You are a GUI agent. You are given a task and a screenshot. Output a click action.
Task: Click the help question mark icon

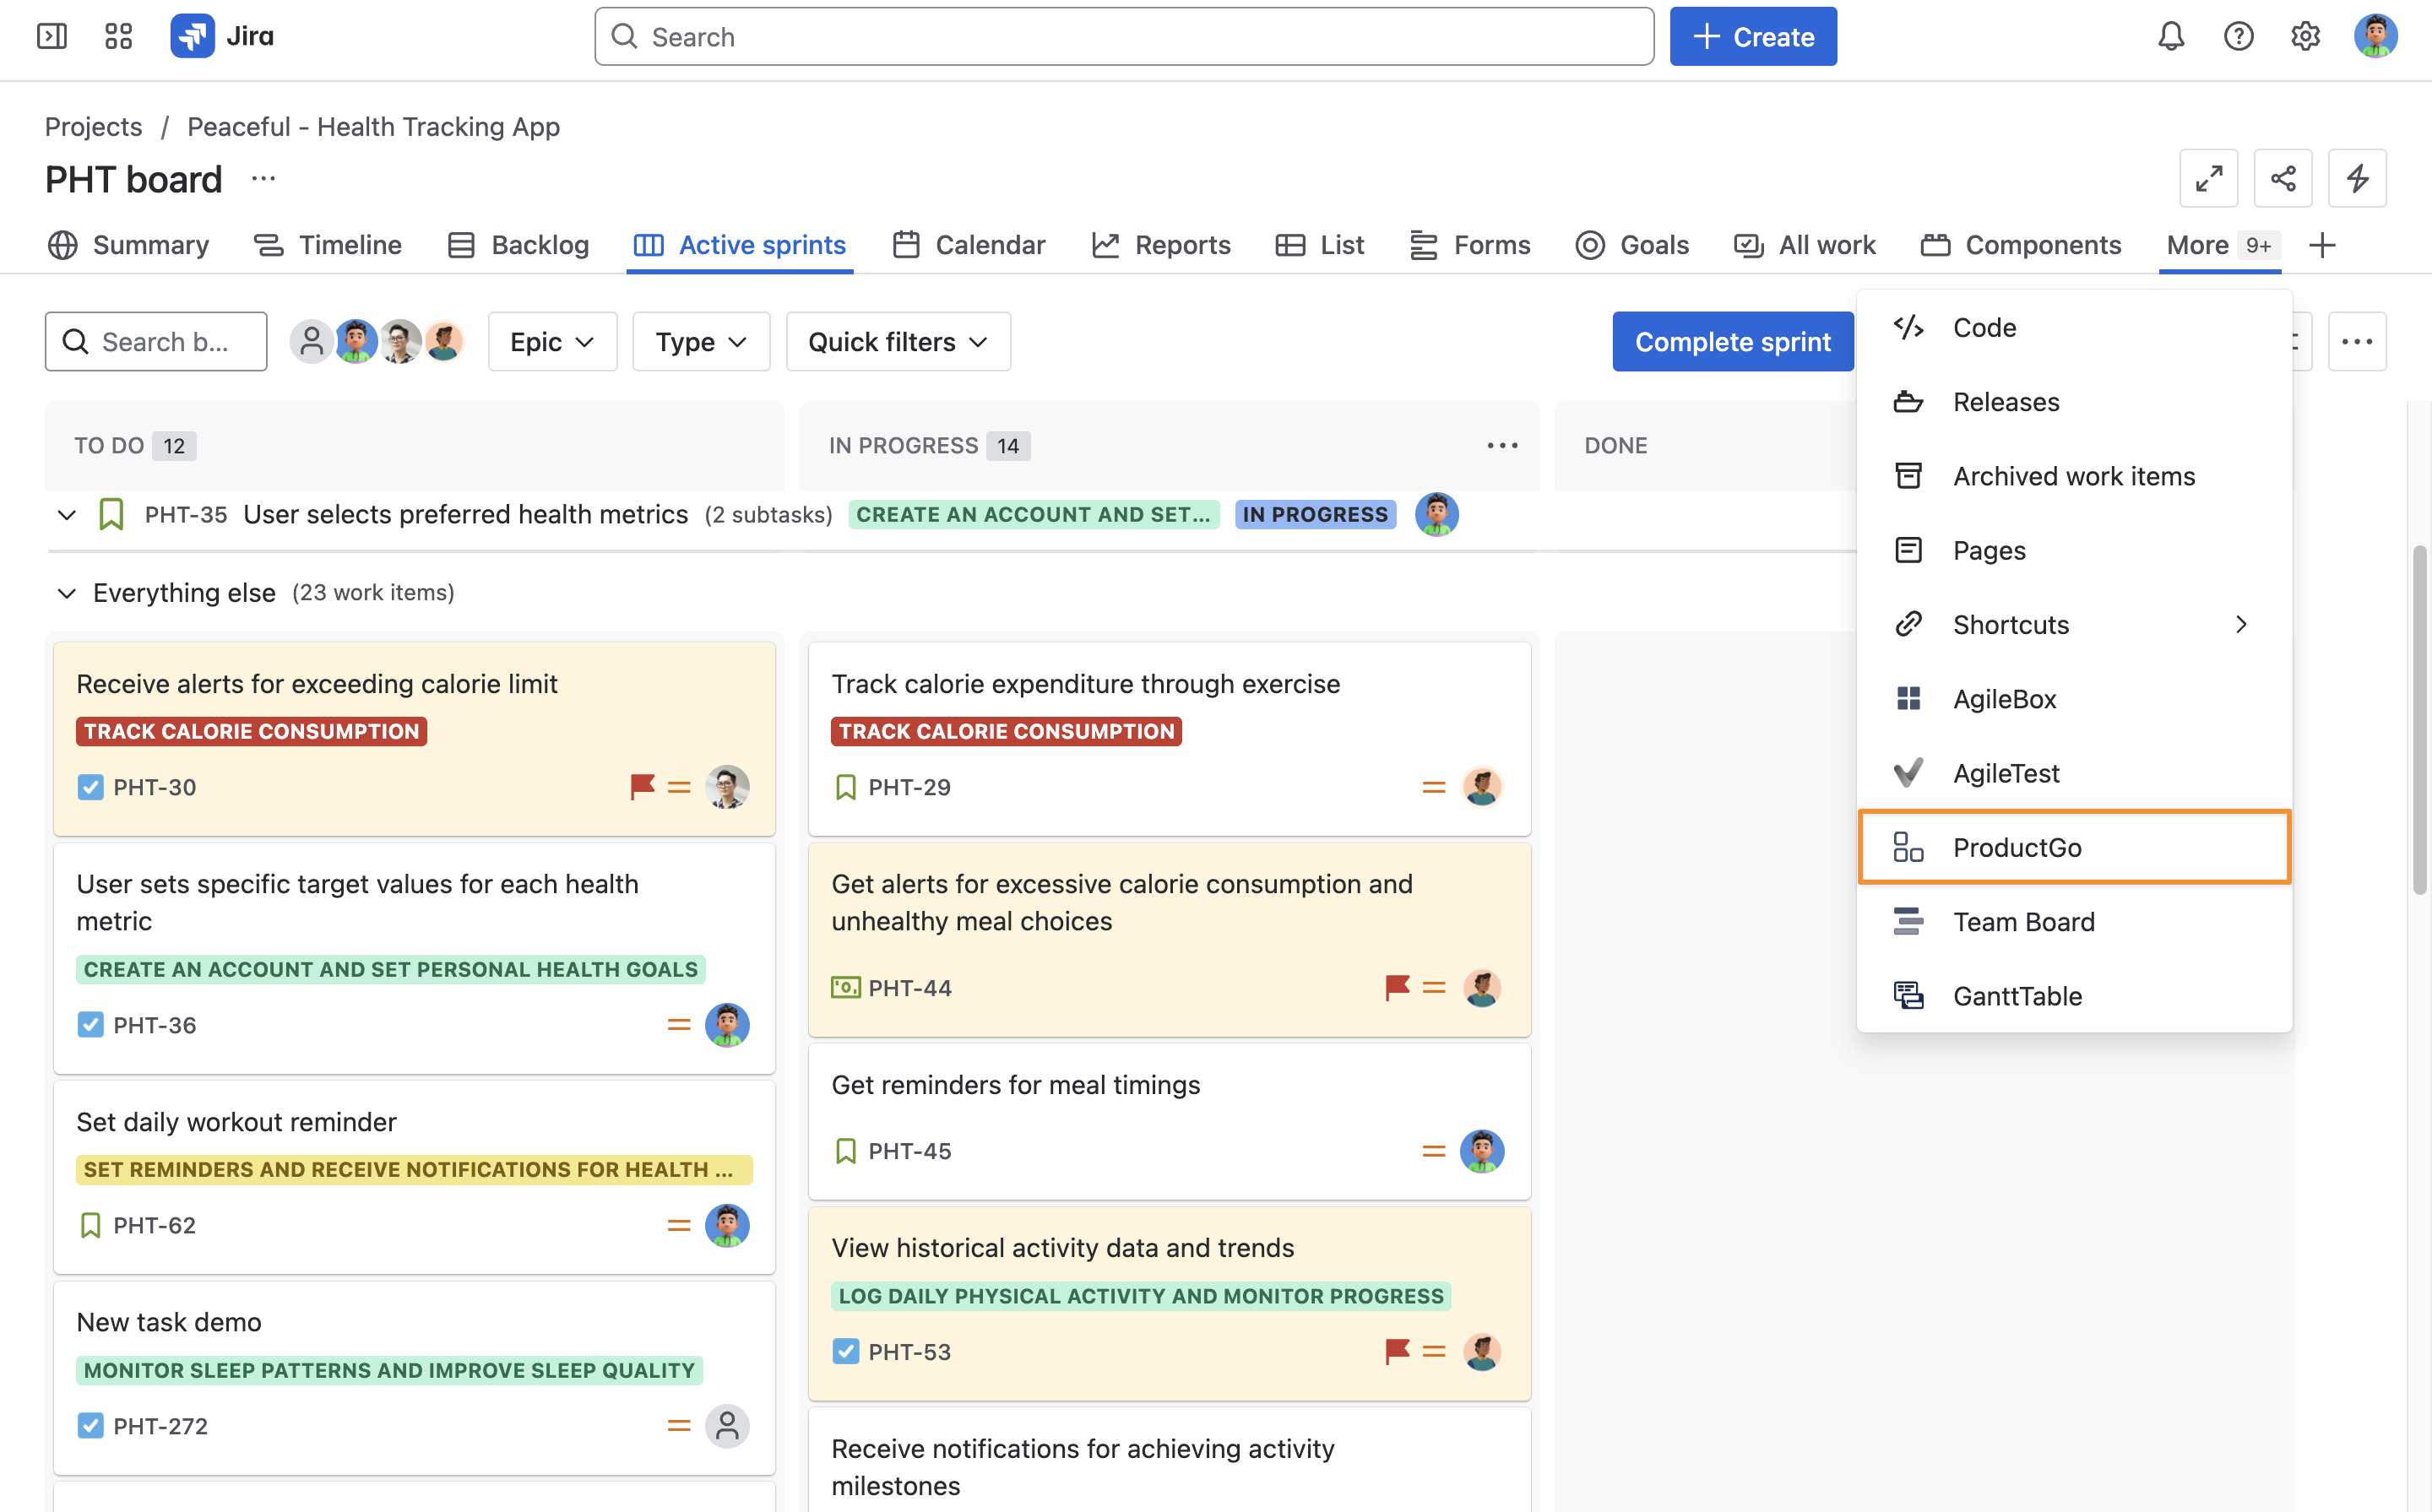(2238, 37)
